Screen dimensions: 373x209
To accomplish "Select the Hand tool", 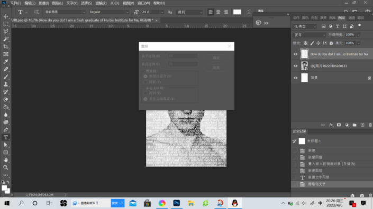I will 6,160.
